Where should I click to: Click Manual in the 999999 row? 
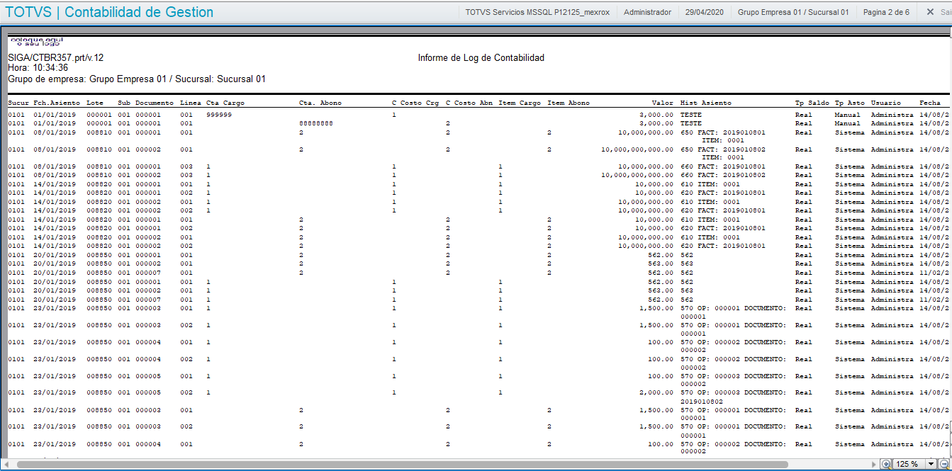[848, 114]
